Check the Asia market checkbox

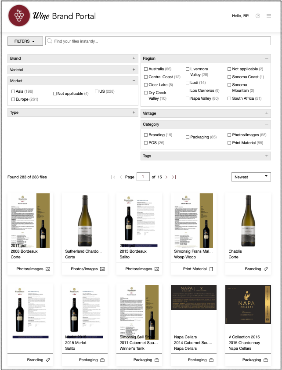pos(13,91)
